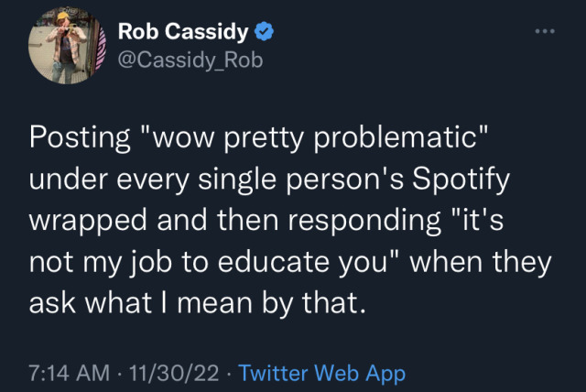Click the word "under" in the tweet
586x392 pixels.
coord(66,182)
